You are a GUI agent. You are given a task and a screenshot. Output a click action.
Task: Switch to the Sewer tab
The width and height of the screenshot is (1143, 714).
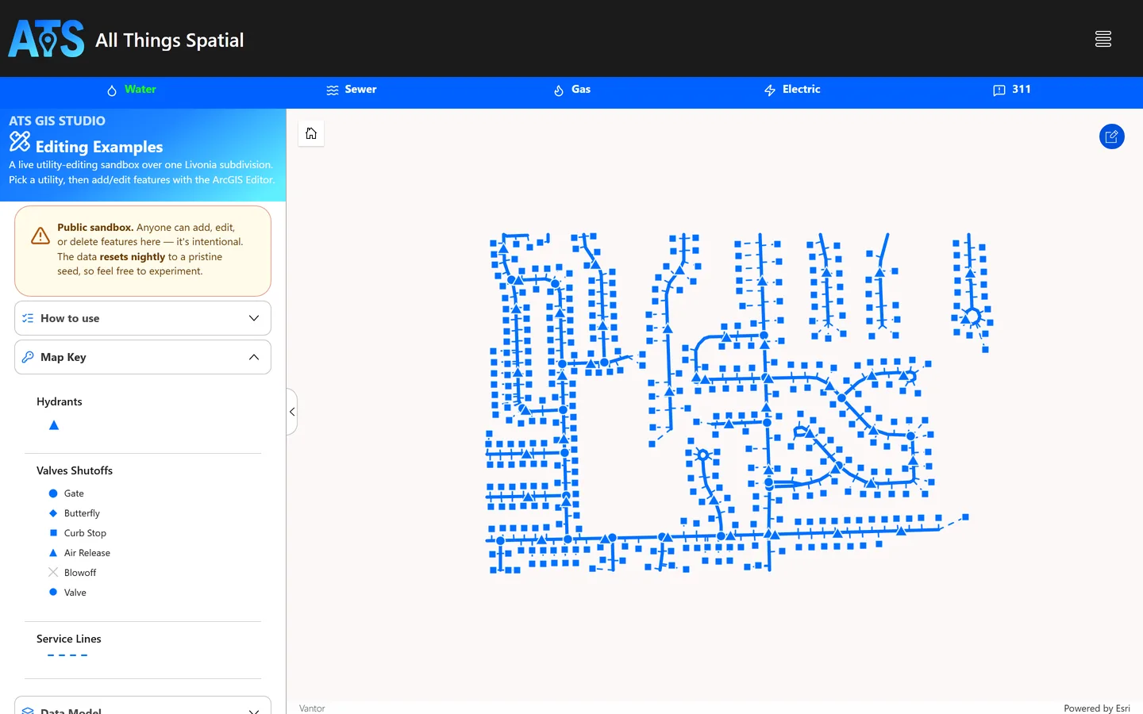(352, 90)
